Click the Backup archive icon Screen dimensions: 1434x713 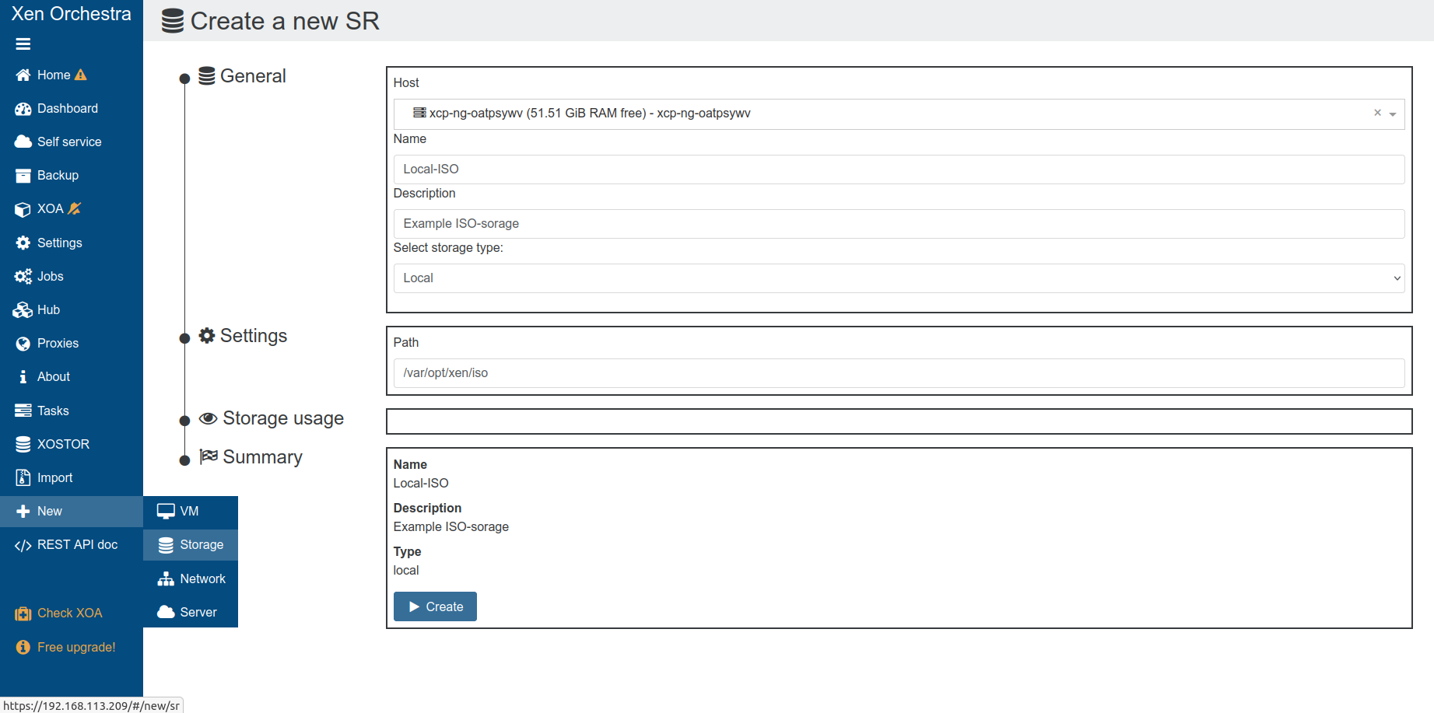pos(23,176)
